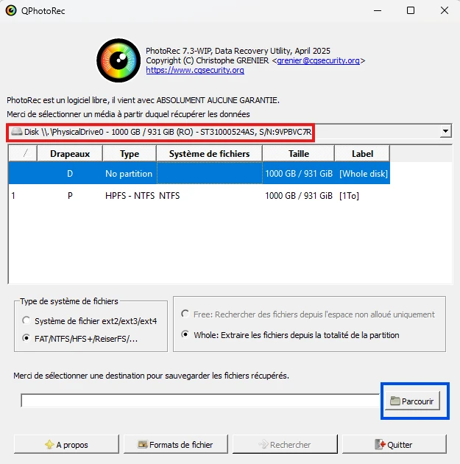Sort by the Taille column header
460x464 pixels.
(299, 154)
